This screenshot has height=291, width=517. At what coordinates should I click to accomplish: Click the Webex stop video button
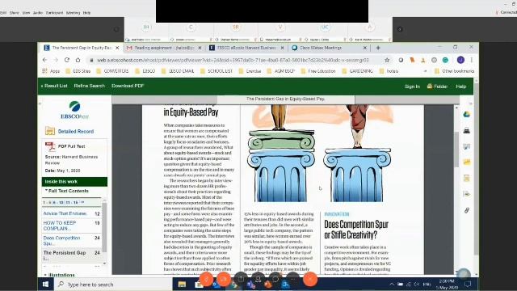click(x=224, y=279)
